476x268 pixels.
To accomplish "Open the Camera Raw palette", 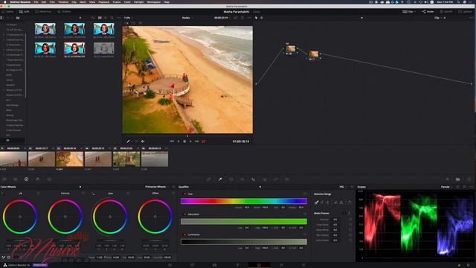I will pyautogui.click(x=4, y=179).
